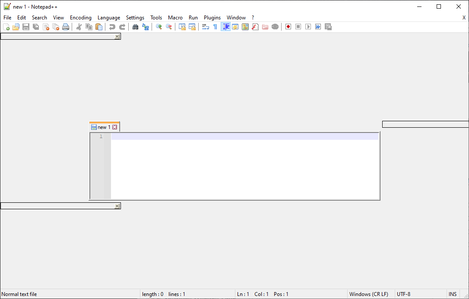Screen dimensions: 469x299
Task: Open the Document Map icon
Action: [x=245, y=27]
